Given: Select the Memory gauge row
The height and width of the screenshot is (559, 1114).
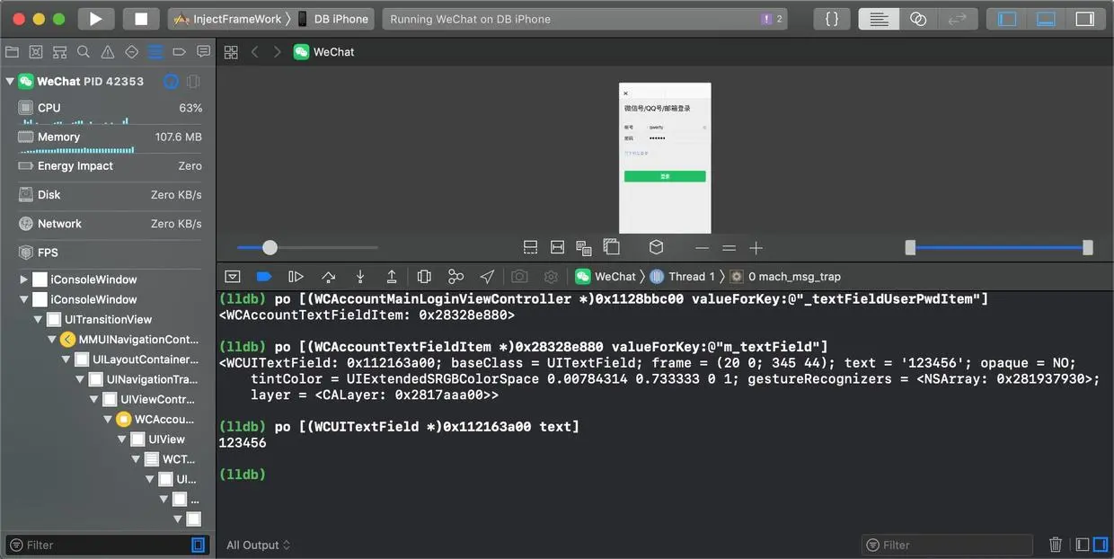Looking at the screenshot, I should [108, 139].
